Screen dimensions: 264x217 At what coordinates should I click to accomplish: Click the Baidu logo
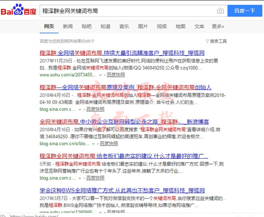tap(19, 10)
